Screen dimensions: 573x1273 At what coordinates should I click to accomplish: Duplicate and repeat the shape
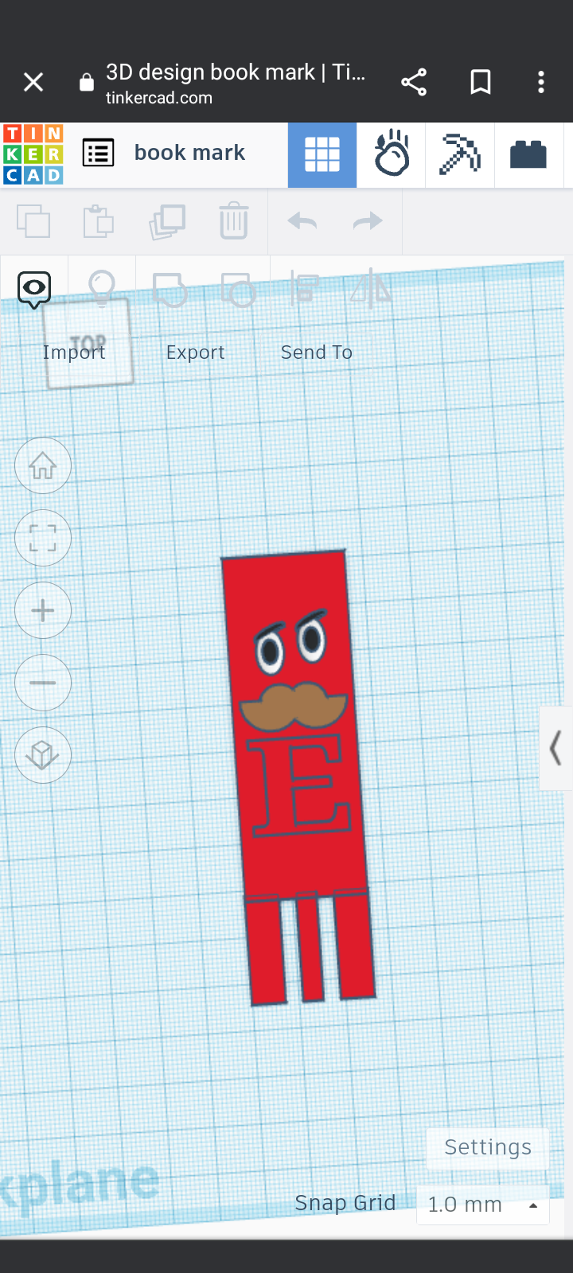pos(167,221)
